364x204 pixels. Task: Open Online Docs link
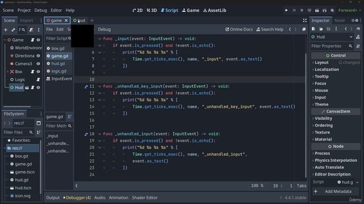click(239, 29)
